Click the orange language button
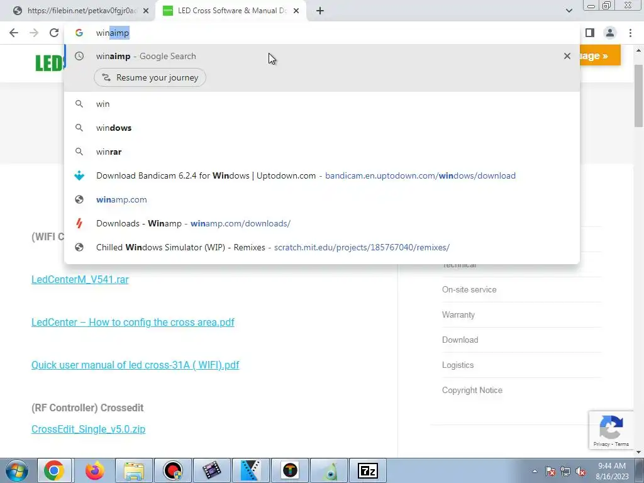The width and height of the screenshot is (644, 483). point(599,55)
